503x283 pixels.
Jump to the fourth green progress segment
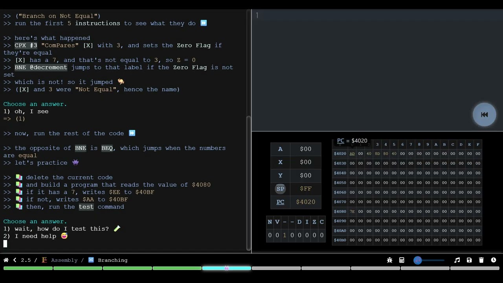click(x=177, y=268)
